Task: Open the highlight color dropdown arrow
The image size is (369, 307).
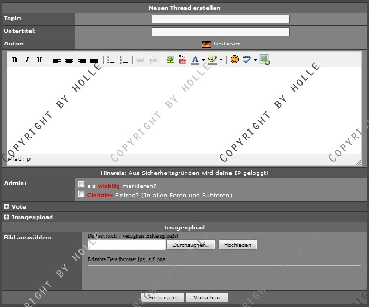Action: (221, 61)
